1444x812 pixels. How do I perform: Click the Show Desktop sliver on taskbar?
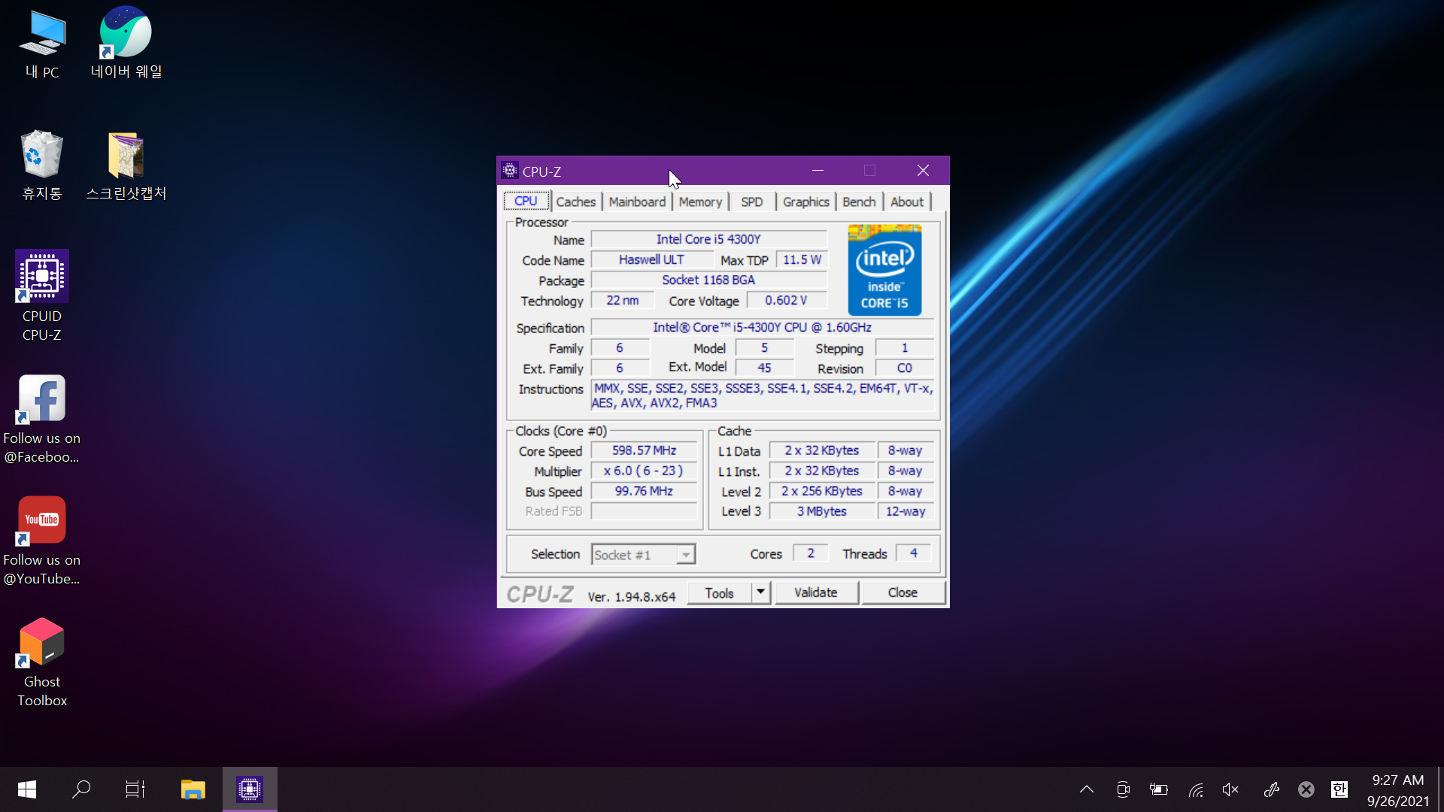point(1440,789)
